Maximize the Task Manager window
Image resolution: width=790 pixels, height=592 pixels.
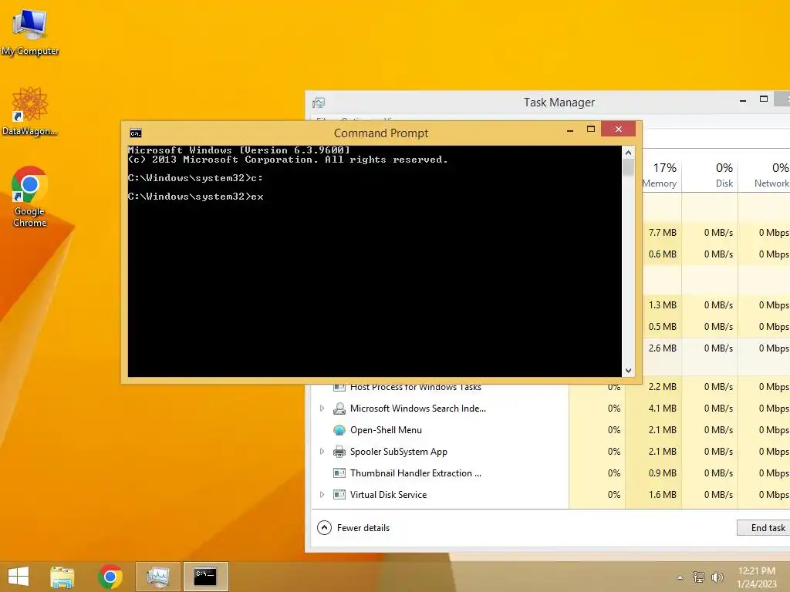pos(764,99)
